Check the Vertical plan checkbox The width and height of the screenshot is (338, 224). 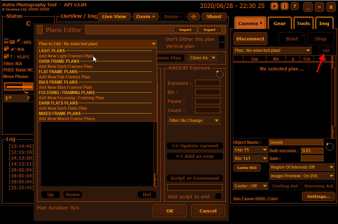click(x=221, y=46)
